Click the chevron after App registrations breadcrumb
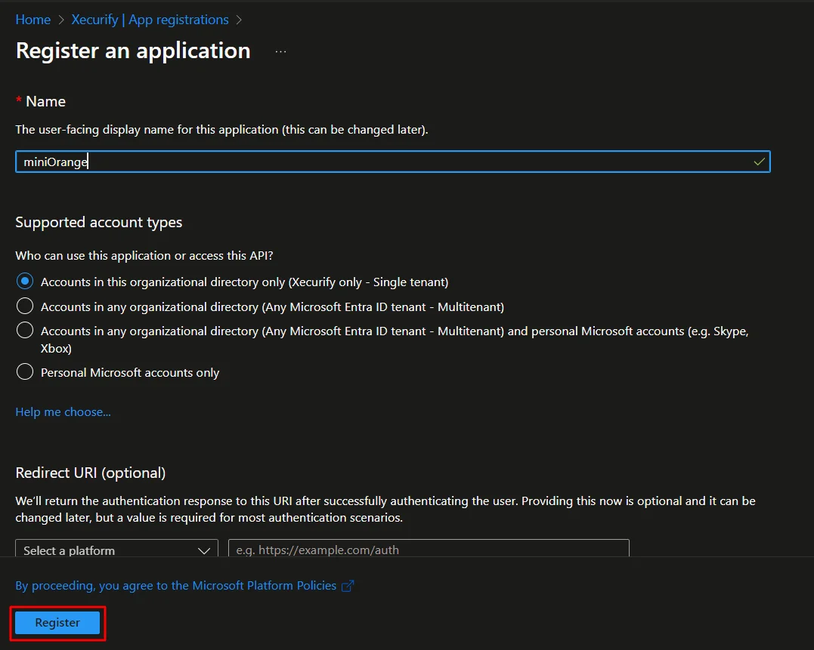 [x=239, y=19]
